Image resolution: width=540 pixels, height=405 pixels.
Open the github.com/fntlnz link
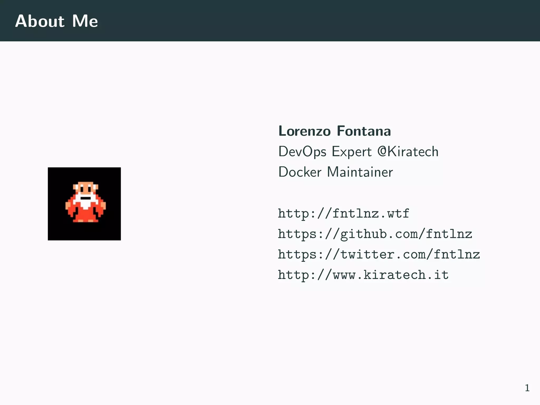pos(375,234)
